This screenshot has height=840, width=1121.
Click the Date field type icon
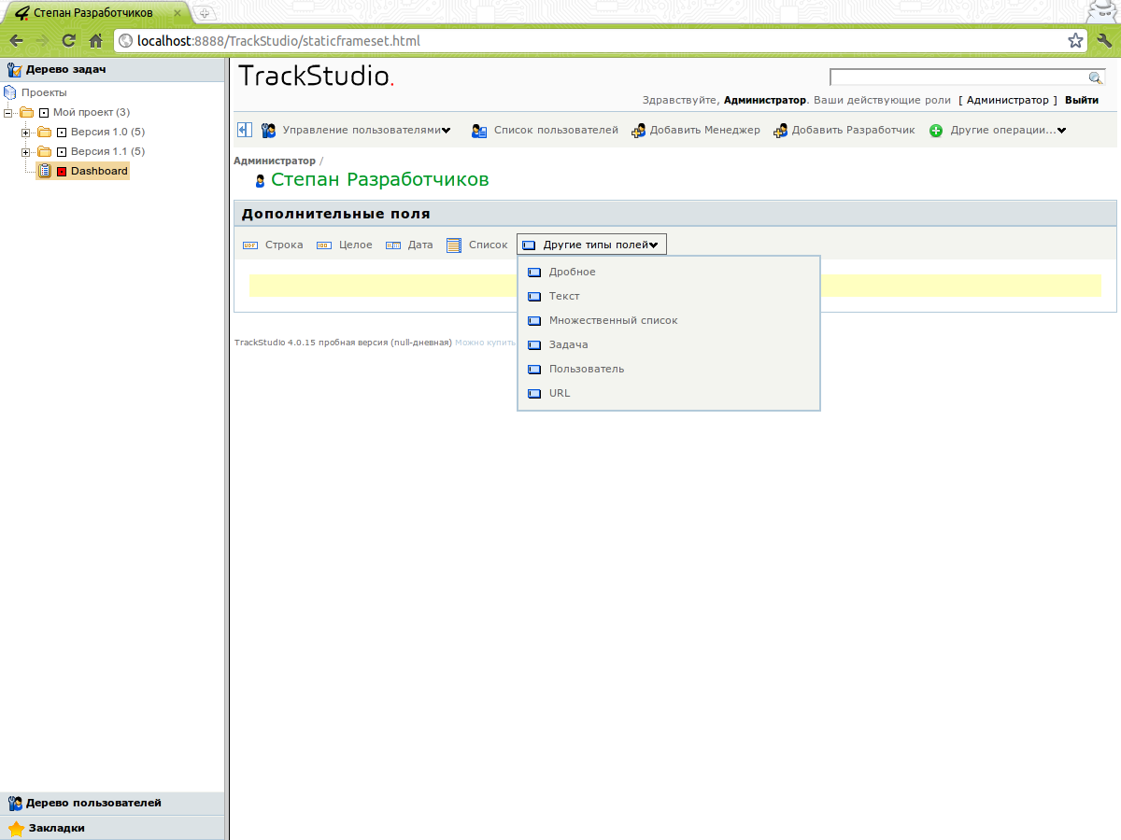point(393,245)
